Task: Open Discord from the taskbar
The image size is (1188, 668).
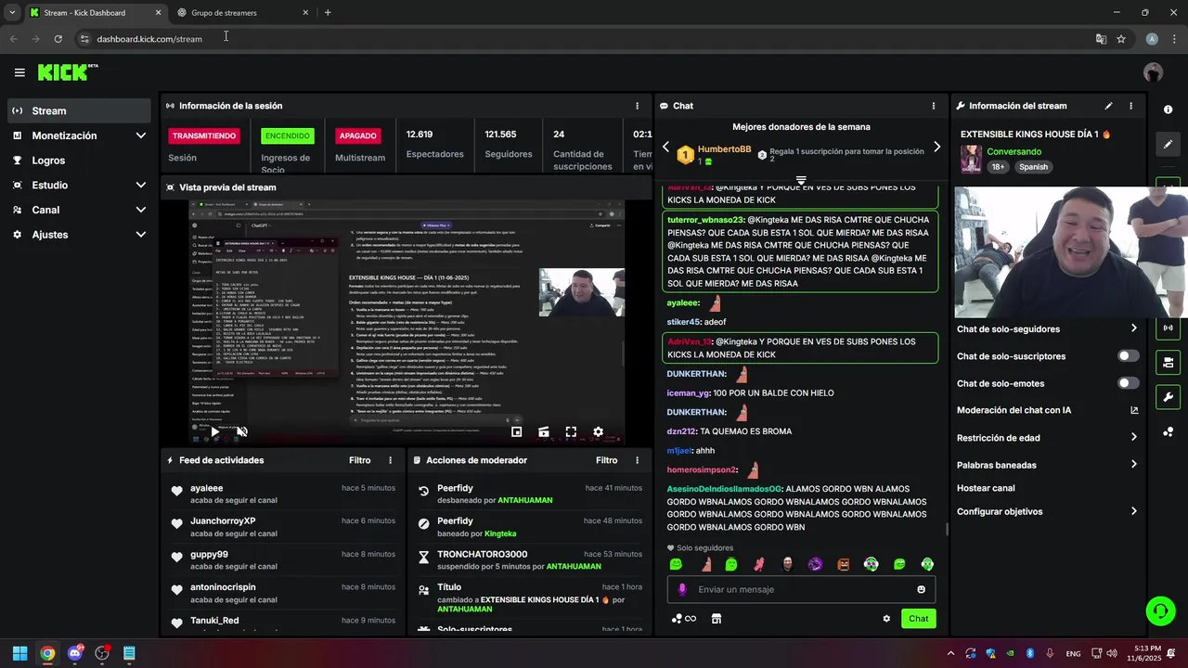Action: 75,653
